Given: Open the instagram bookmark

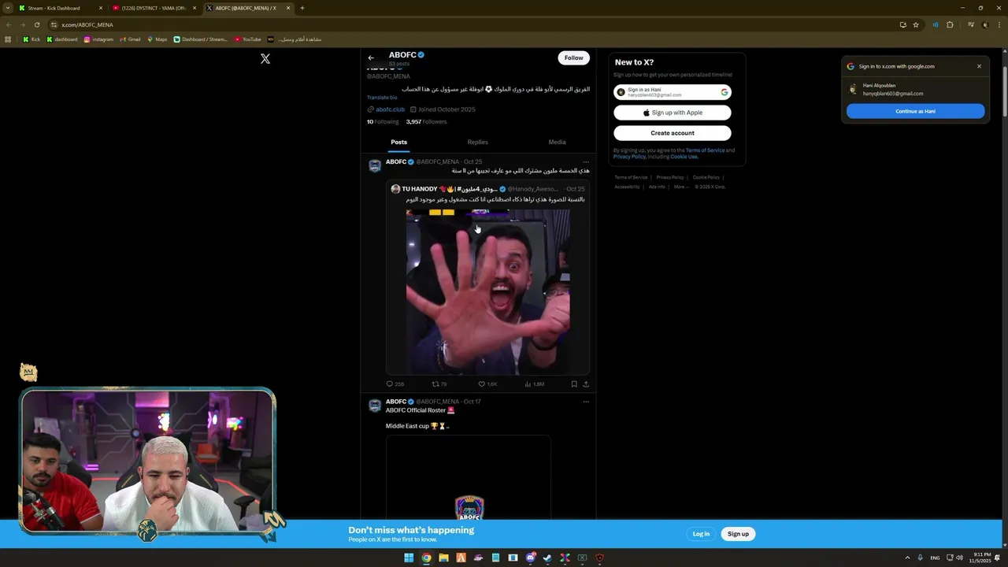Looking at the screenshot, I should click(x=98, y=39).
